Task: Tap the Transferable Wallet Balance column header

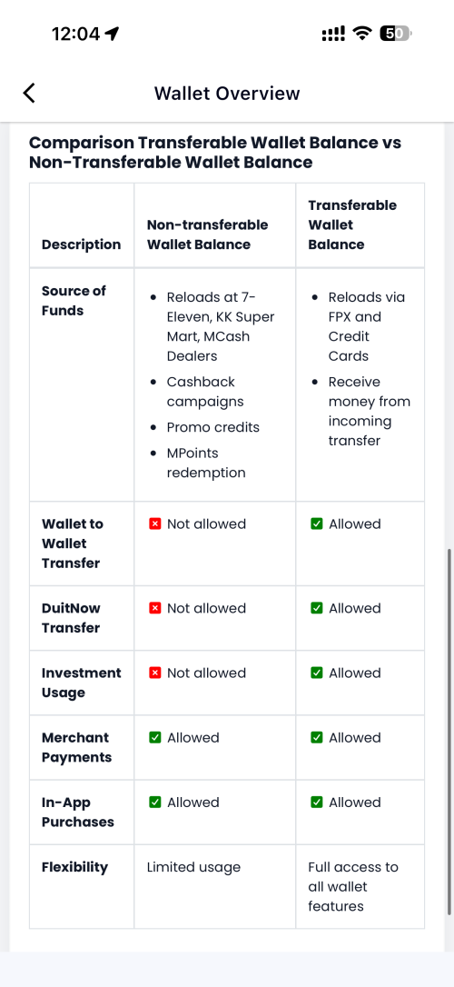Action: coord(352,224)
